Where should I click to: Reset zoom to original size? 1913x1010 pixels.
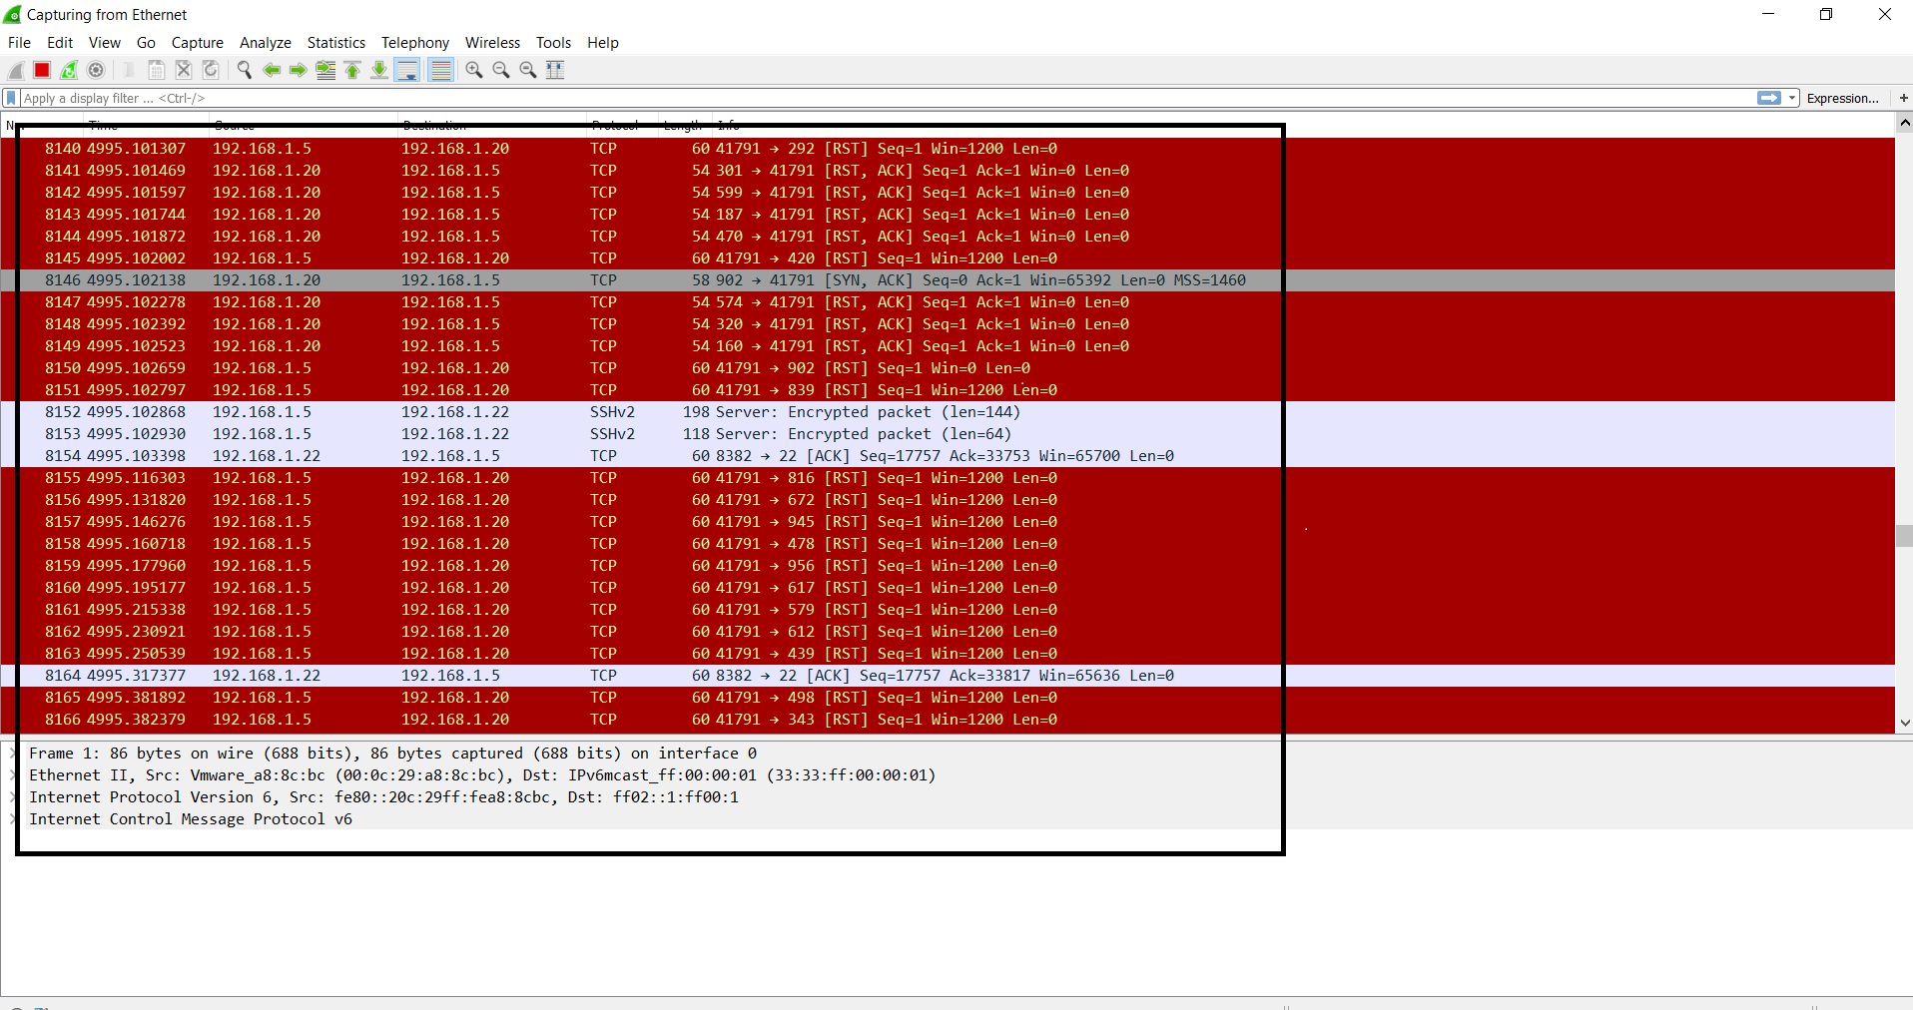click(528, 70)
